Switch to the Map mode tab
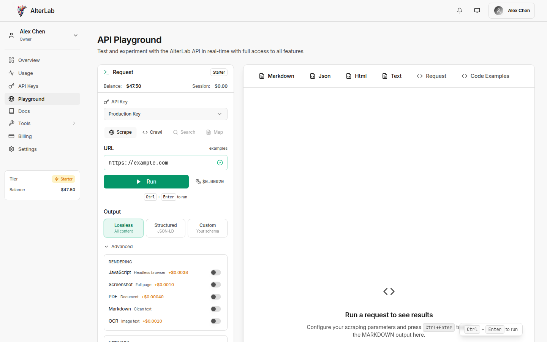 215,132
